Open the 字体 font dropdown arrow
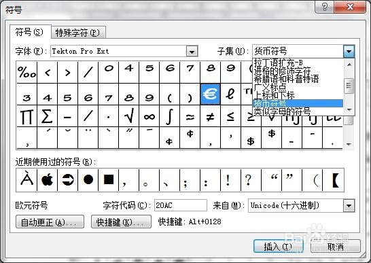Viewport: 371px width, 263px height. [x=192, y=51]
